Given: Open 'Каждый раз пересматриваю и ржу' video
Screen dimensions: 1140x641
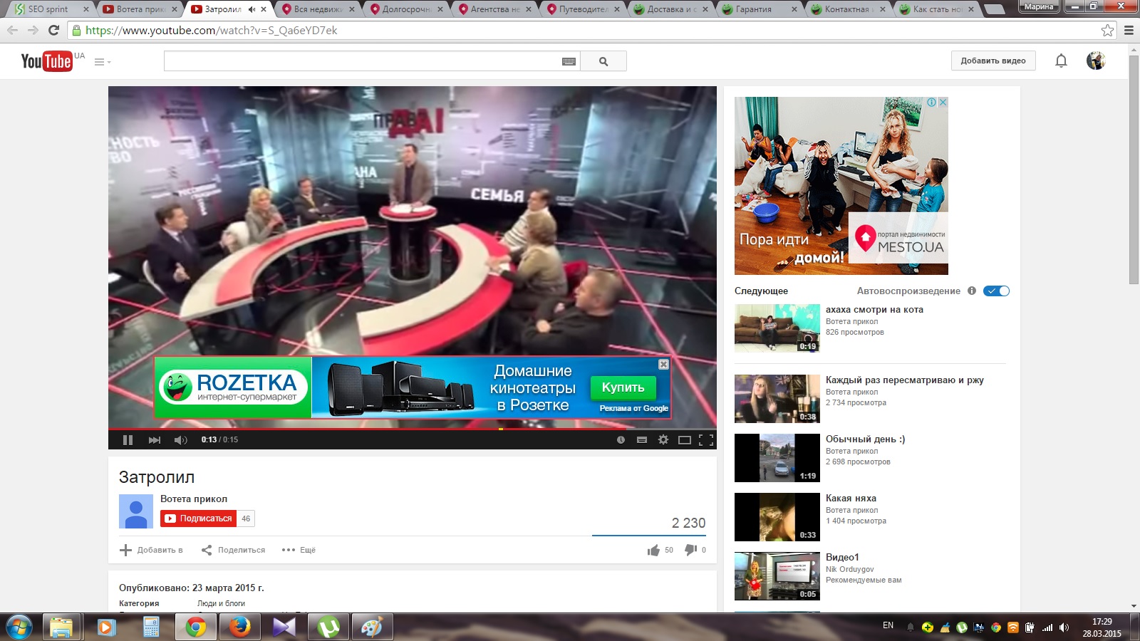Looking at the screenshot, I should (905, 380).
